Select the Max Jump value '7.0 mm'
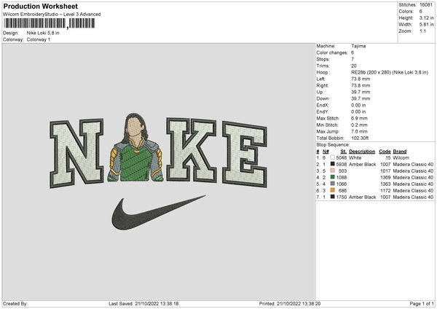 [x=359, y=131]
